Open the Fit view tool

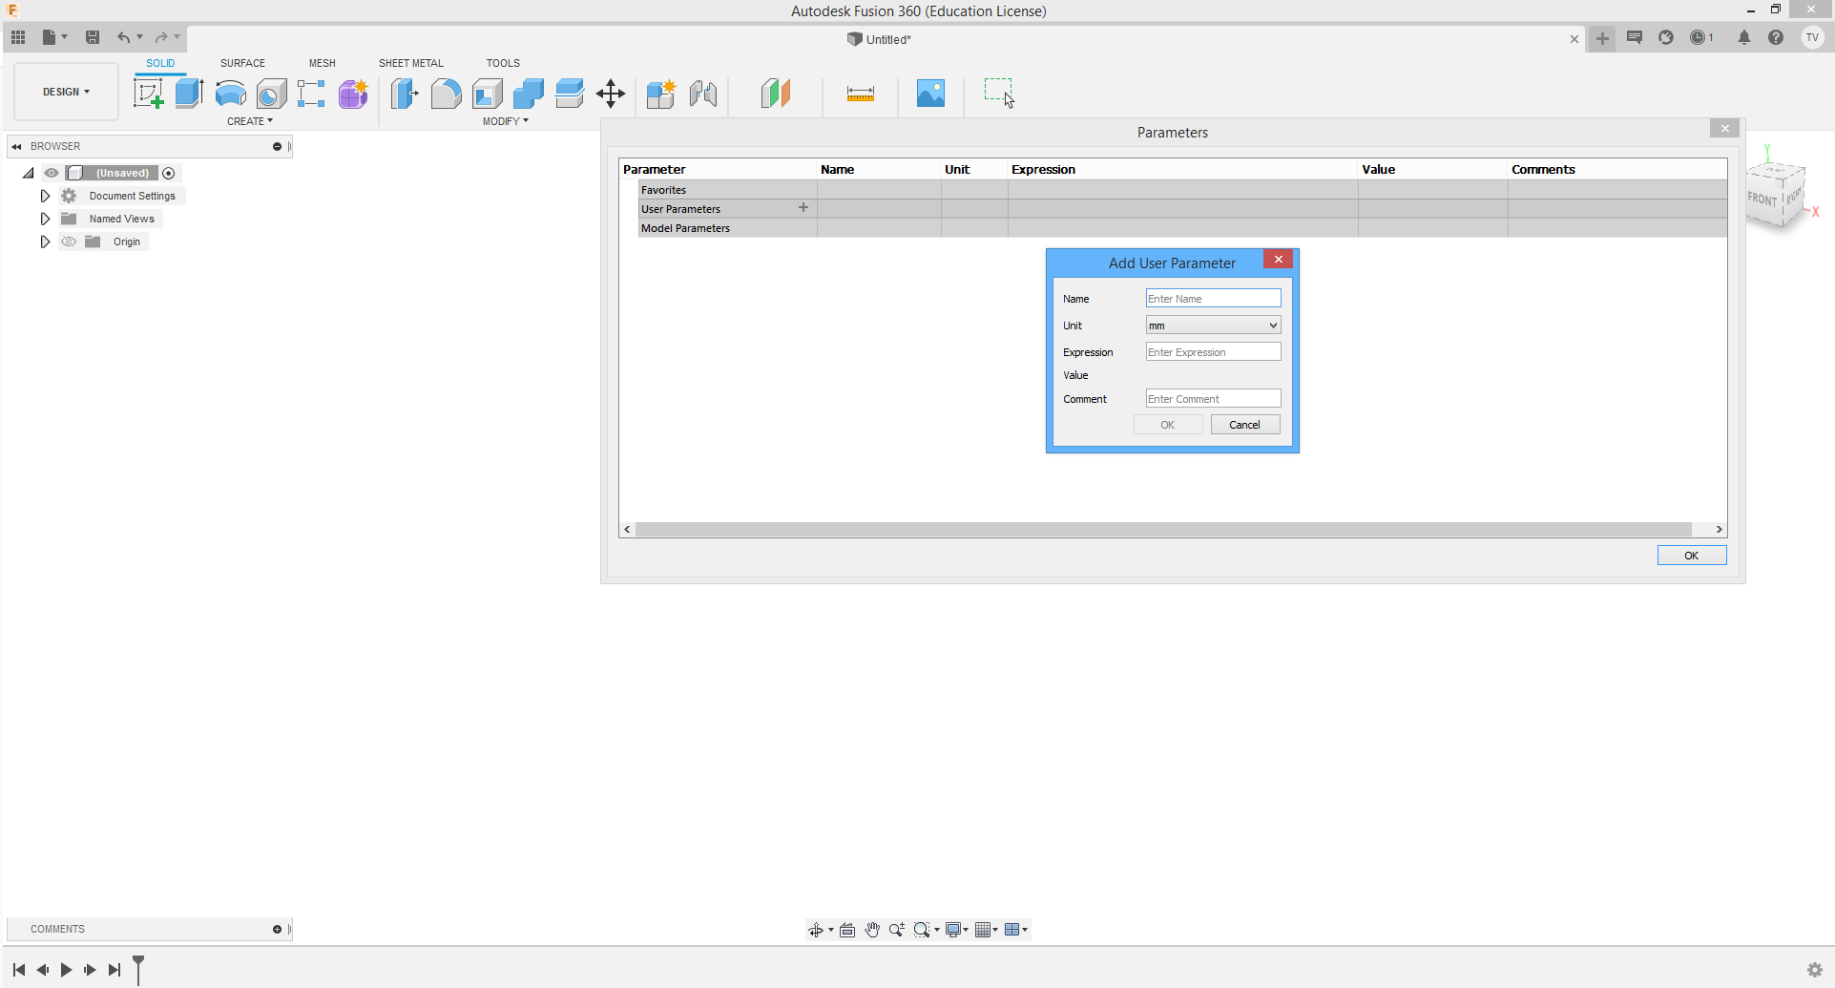point(922,930)
